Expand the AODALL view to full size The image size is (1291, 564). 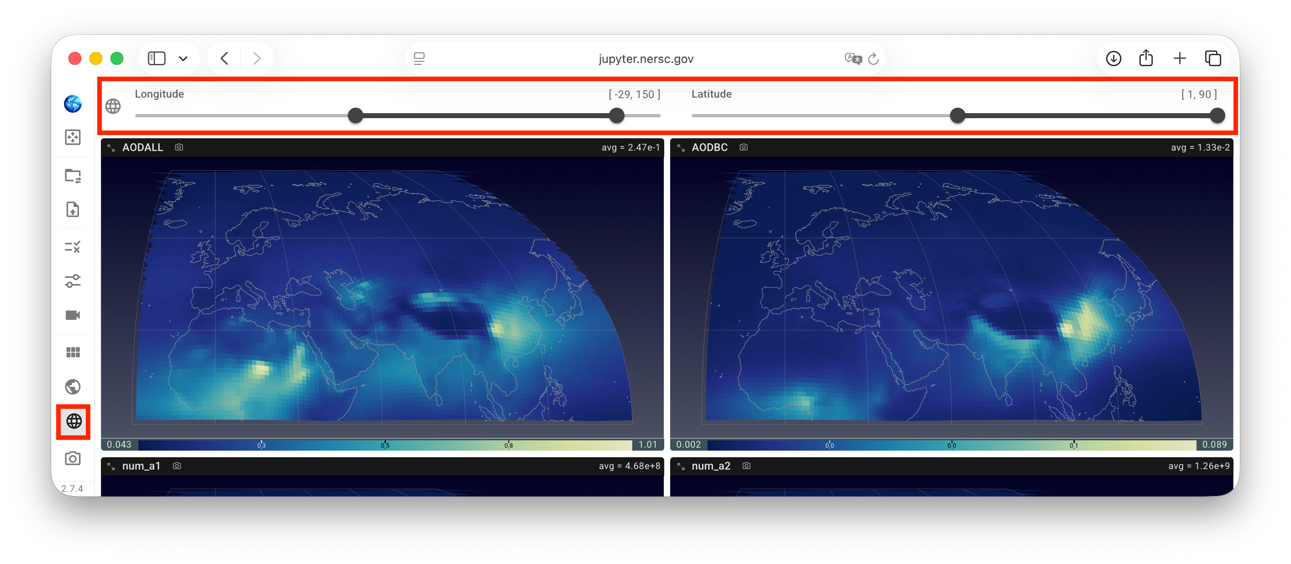click(111, 148)
